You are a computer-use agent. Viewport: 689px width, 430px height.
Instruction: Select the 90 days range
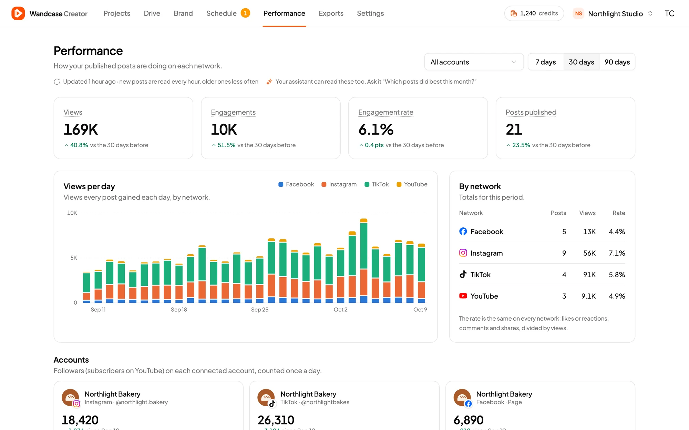pyautogui.click(x=617, y=62)
